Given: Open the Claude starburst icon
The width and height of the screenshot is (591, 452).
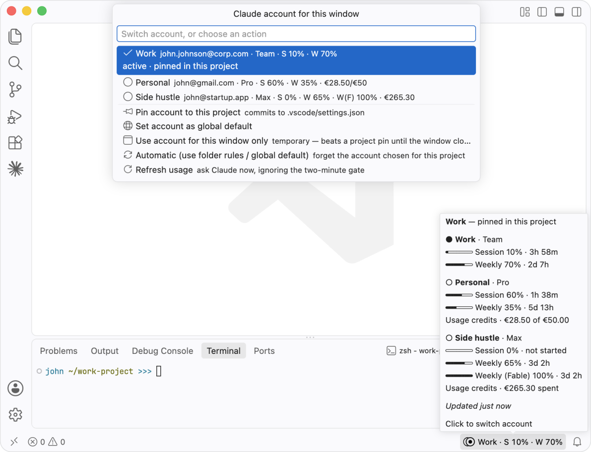Looking at the screenshot, I should click(15, 169).
